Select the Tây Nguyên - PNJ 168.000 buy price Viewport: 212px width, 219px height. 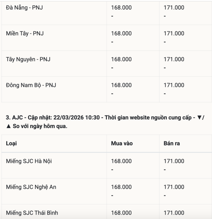coord(121,59)
